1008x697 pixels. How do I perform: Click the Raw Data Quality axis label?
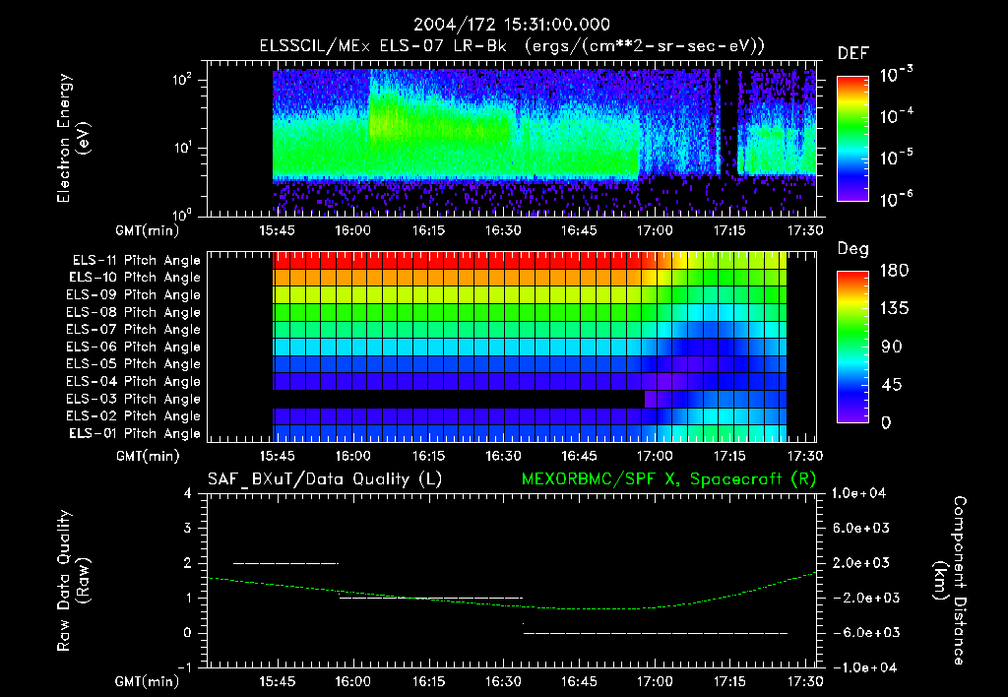pos(73,581)
